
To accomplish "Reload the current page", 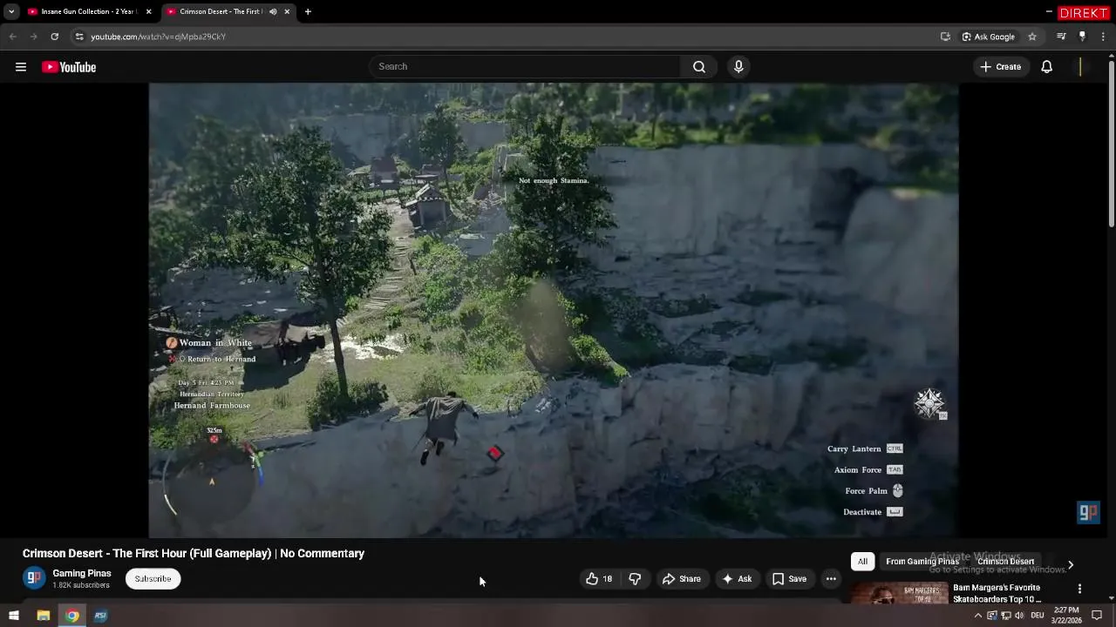I will pos(54,37).
